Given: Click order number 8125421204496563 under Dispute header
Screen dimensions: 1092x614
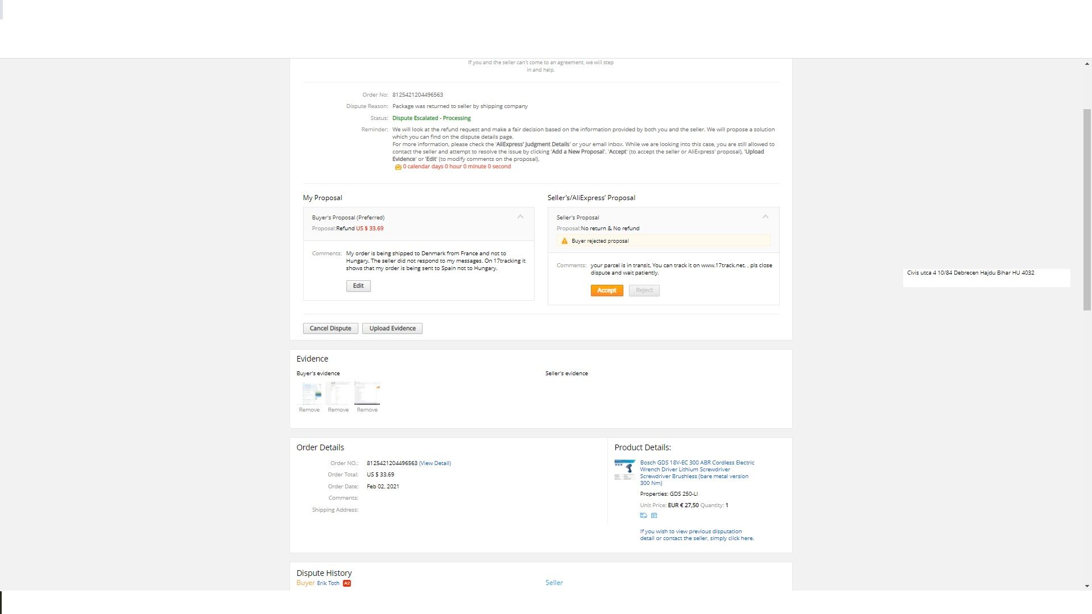Looking at the screenshot, I should coord(417,95).
